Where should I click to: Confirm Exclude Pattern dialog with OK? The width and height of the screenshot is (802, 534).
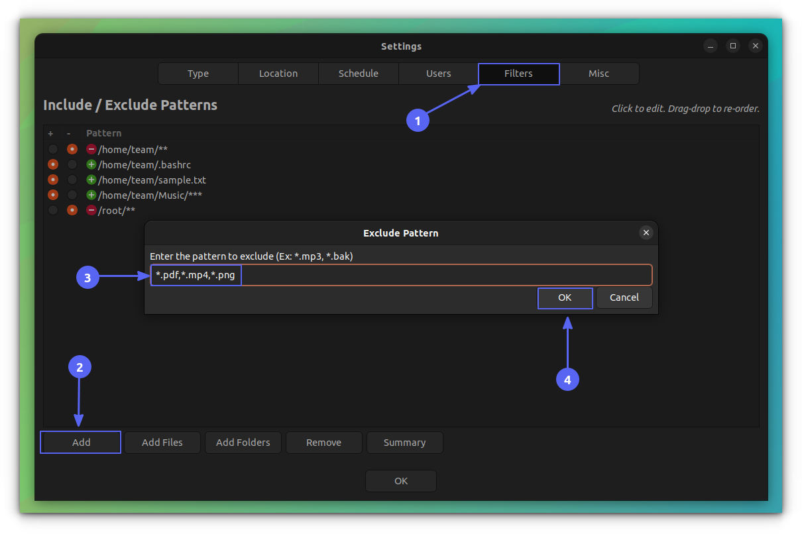(565, 297)
